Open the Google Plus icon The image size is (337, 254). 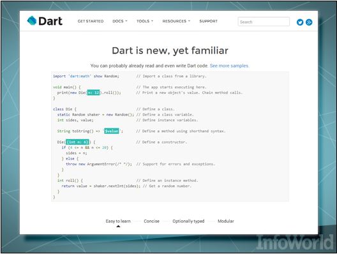[x=309, y=22]
